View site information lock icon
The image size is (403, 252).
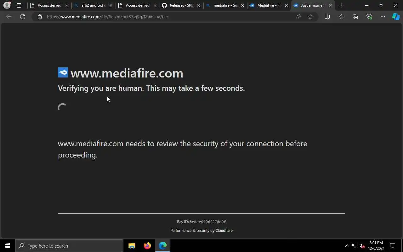click(39, 17)
